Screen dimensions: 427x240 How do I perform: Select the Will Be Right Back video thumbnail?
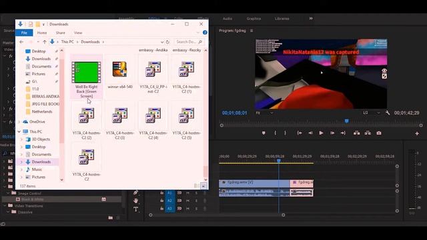point(86,73)
